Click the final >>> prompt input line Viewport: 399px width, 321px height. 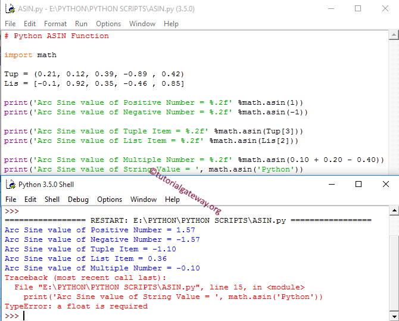tap(15, 316)
